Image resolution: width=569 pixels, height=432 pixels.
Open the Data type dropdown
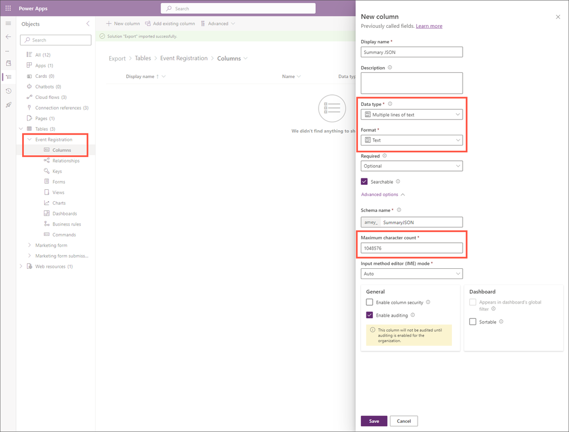pyautogui.click(x=411, y=114)
